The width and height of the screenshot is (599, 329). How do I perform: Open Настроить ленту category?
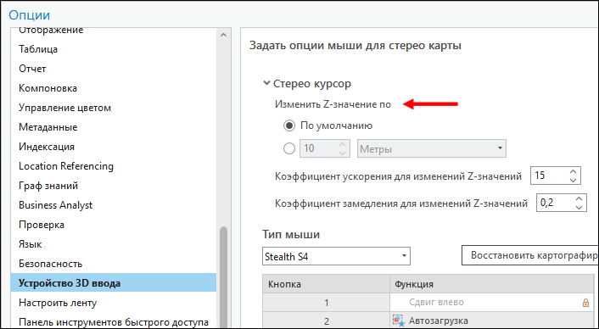[58, 303]
